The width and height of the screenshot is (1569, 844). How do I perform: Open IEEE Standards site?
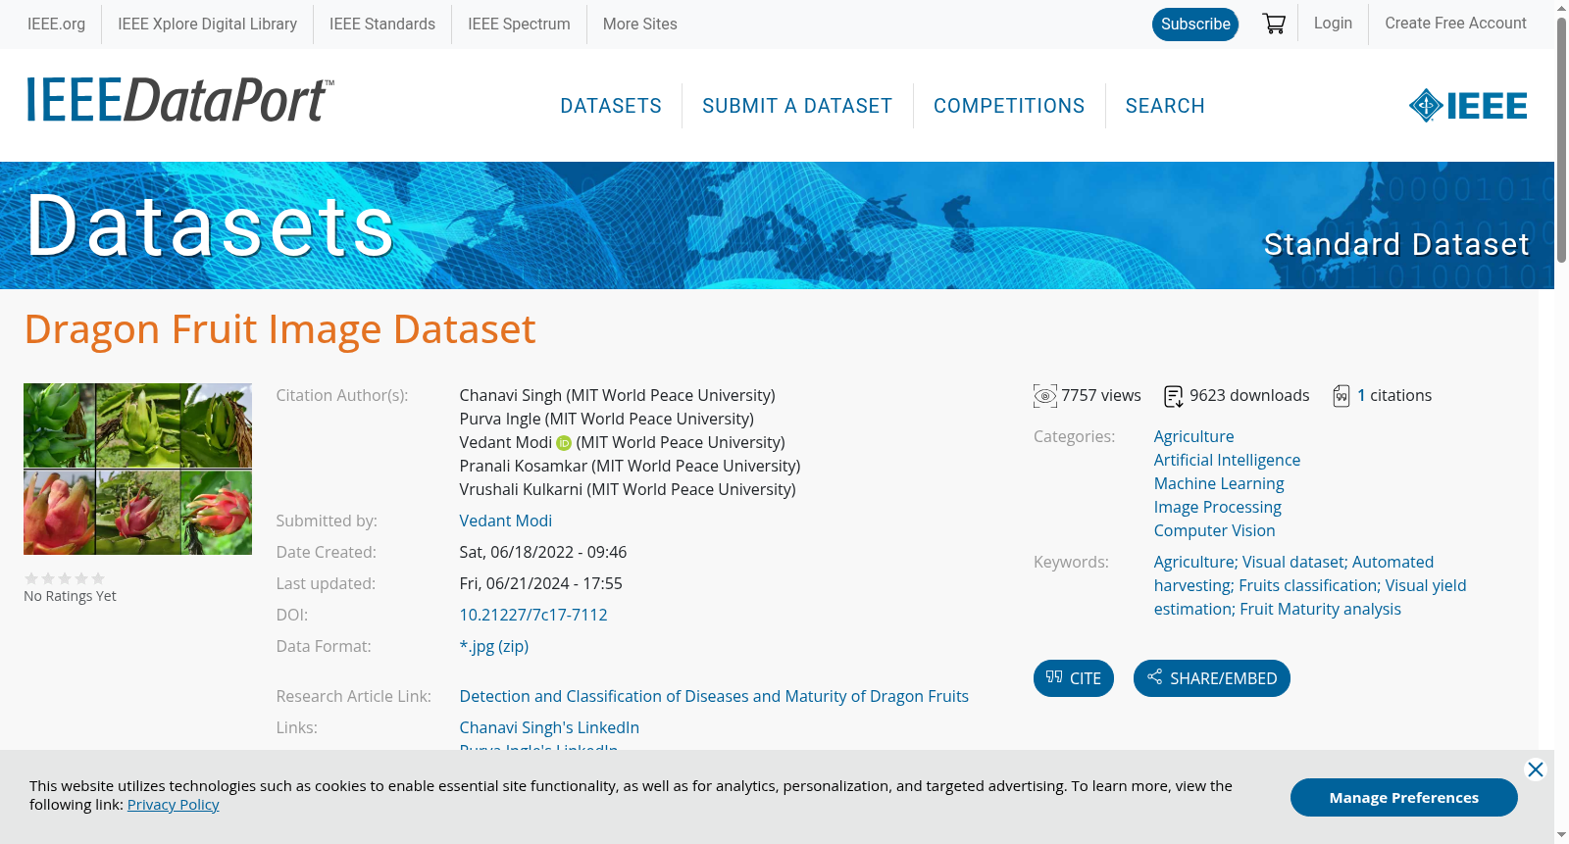point(382,24)
